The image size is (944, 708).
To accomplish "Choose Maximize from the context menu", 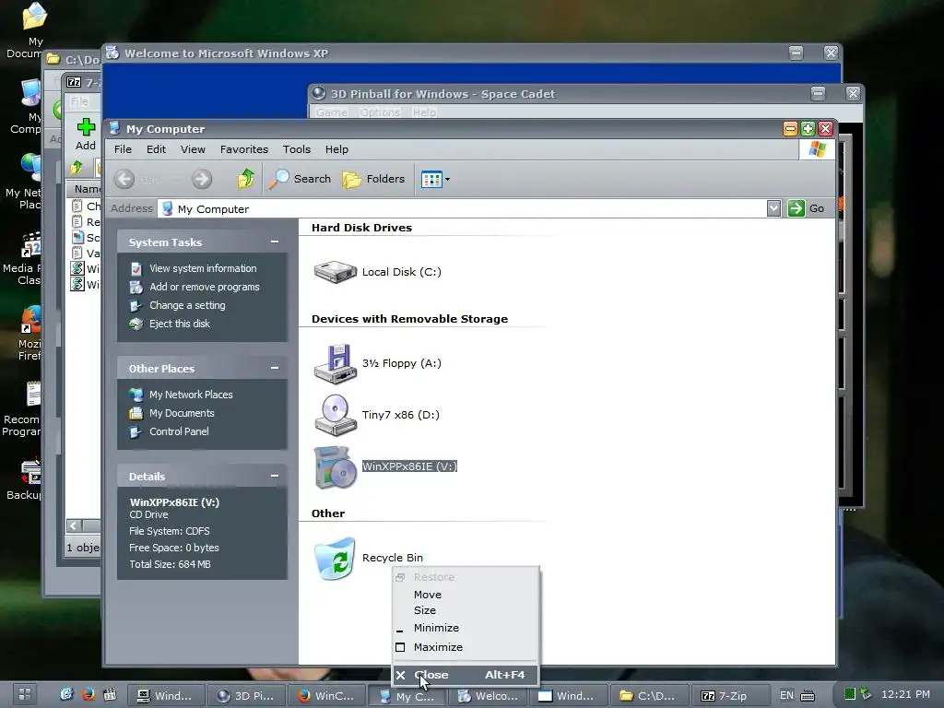I will coord(465,647).
